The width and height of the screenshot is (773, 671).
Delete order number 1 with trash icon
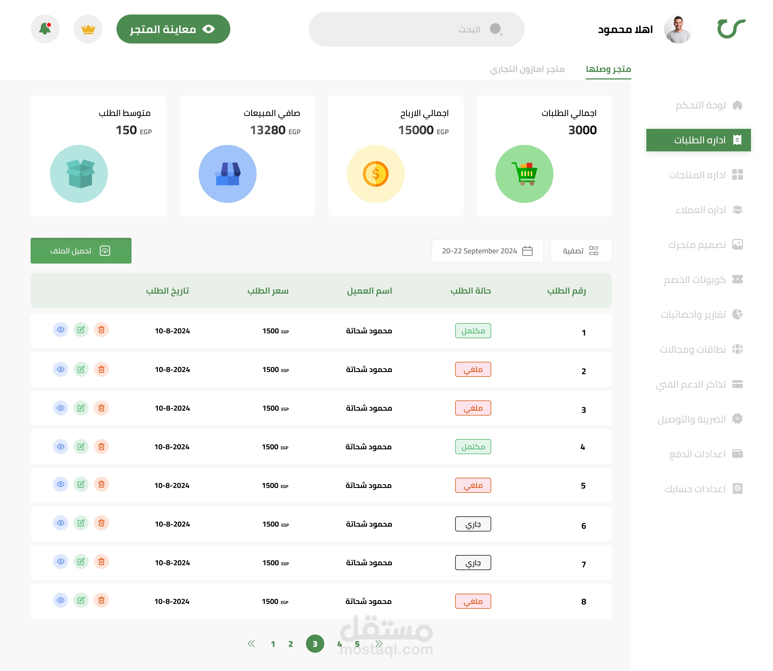coord(101,330)
